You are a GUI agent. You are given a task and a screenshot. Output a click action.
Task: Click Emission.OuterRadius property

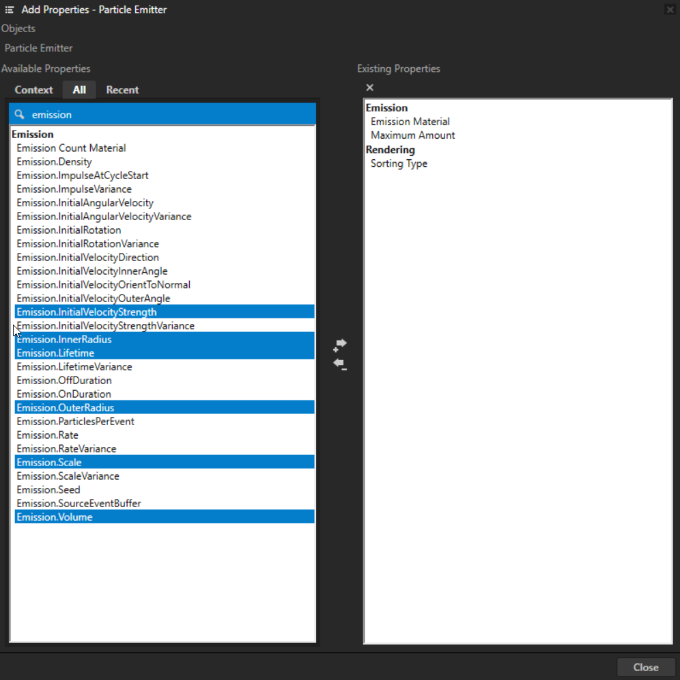(165, 407)
